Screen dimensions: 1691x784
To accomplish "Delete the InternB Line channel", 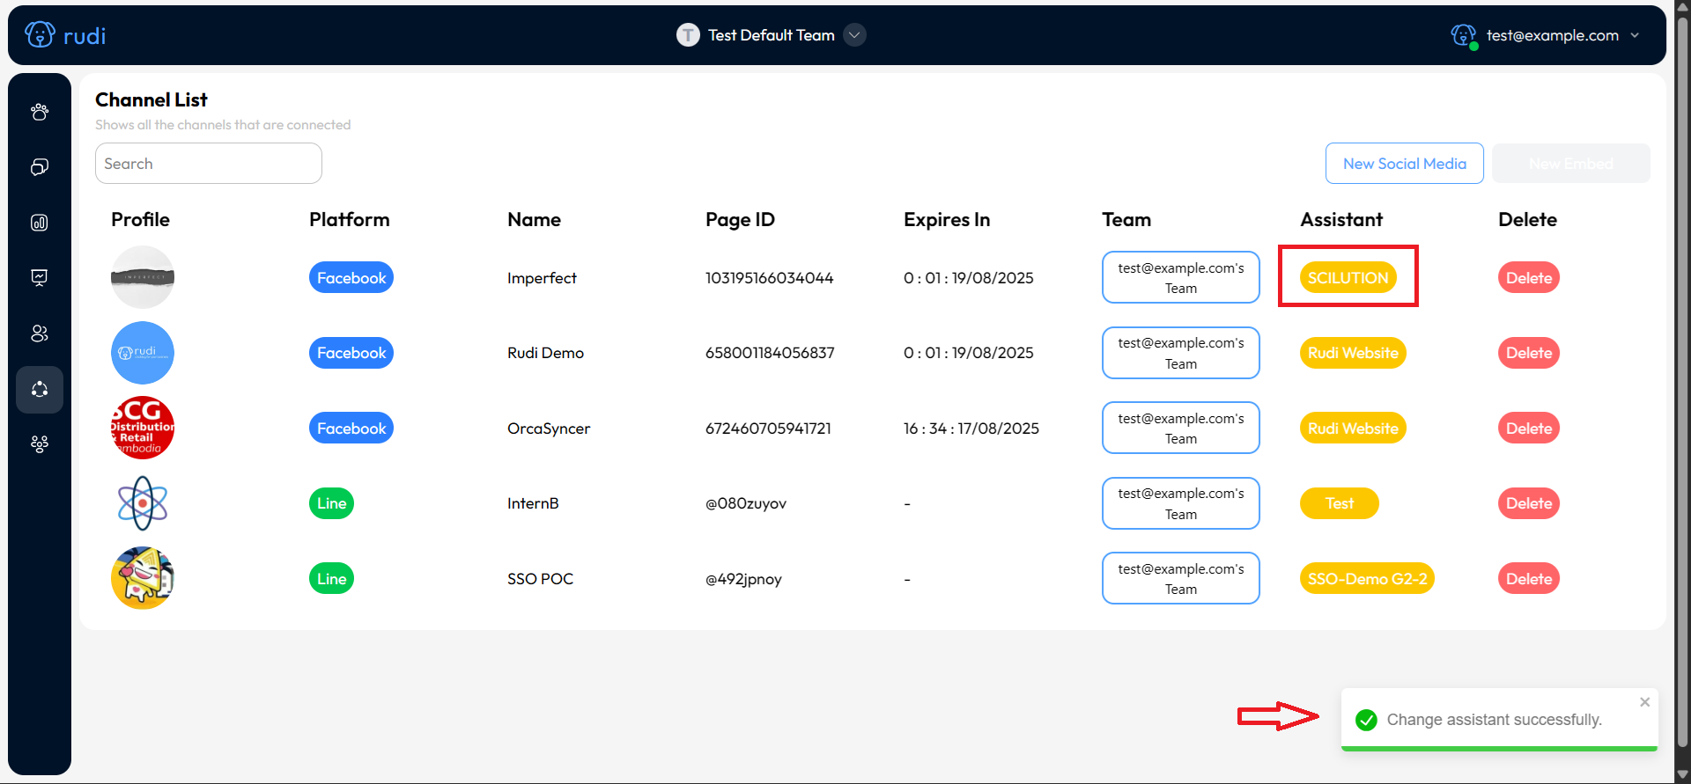I will [1528, 503].
